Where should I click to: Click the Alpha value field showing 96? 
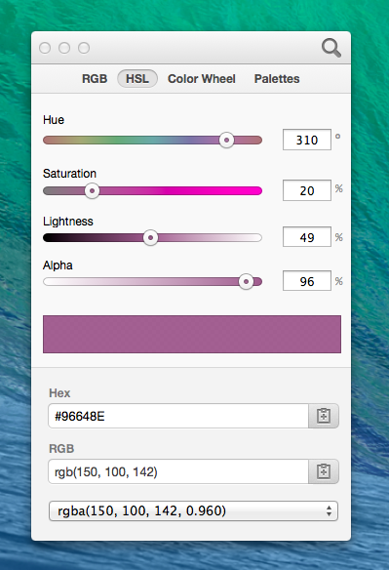click(x=307, y=281)
